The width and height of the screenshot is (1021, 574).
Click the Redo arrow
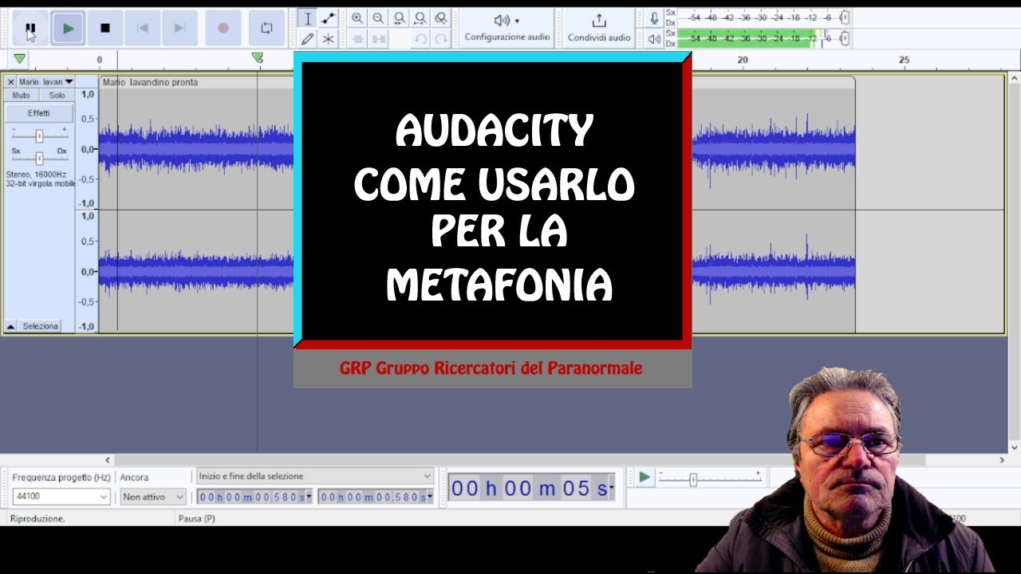click(x=440, y=38)
